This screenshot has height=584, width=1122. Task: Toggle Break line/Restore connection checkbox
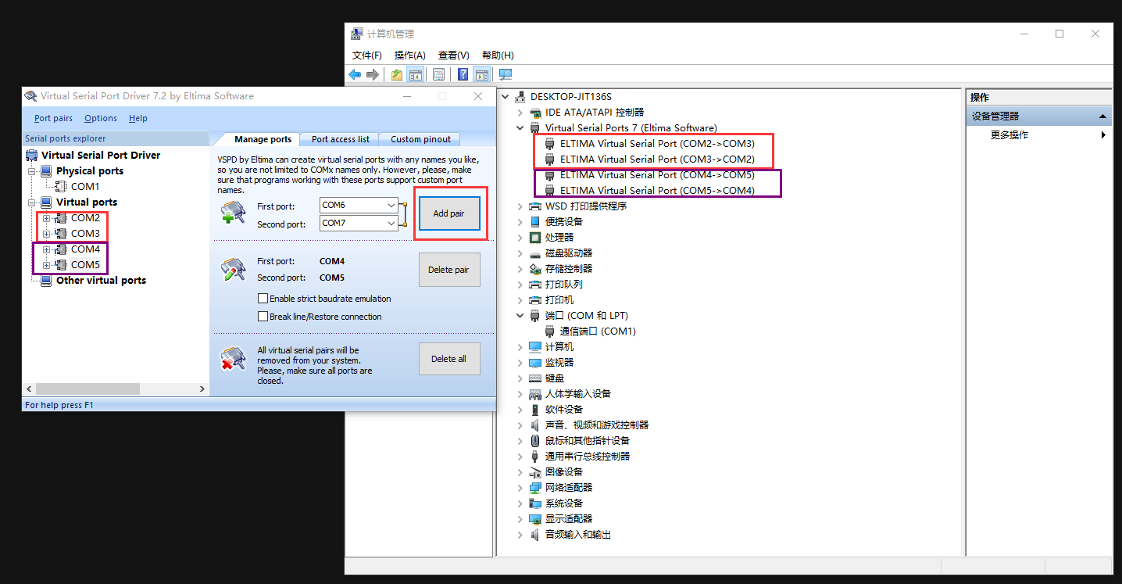(263, 317)
